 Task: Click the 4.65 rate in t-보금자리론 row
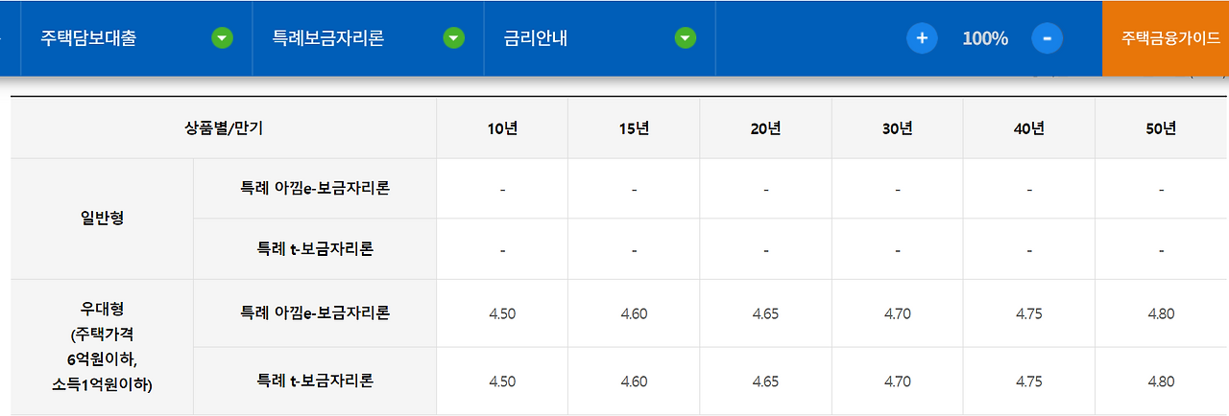765,381
